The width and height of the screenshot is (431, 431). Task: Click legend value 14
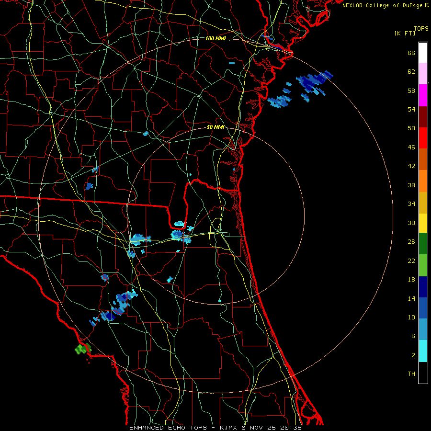[411, 298]
